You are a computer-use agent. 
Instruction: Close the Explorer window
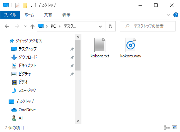(x=172, y=5)
